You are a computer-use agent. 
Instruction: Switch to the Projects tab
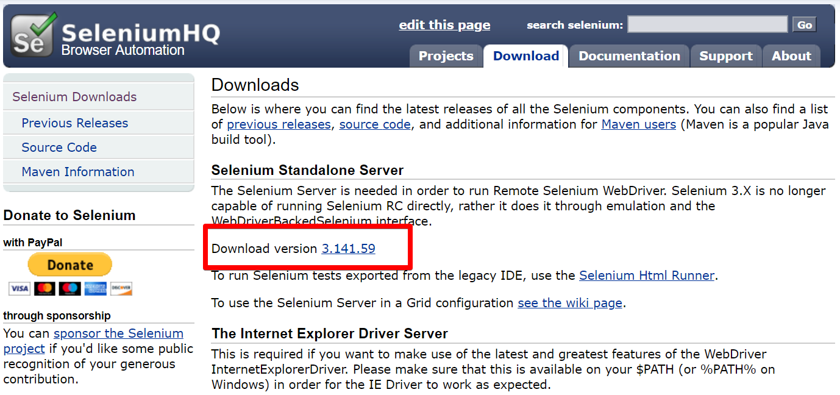coord(446,55)
